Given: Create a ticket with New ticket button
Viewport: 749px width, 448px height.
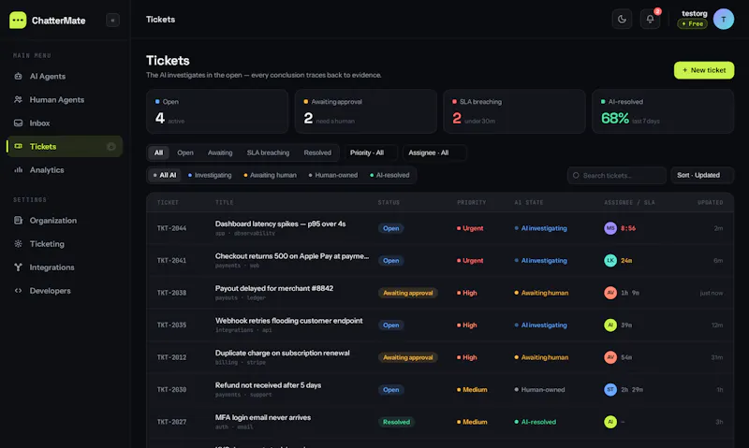Looking at the screenshot, I should (704, 70).
